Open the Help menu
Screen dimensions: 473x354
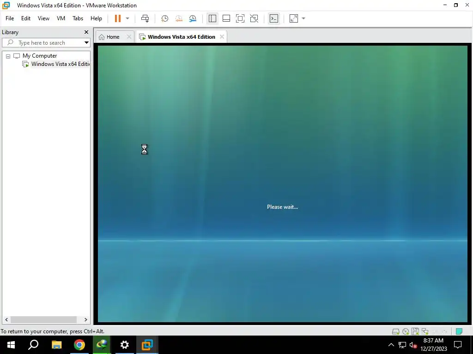click(x=96, y=18)
